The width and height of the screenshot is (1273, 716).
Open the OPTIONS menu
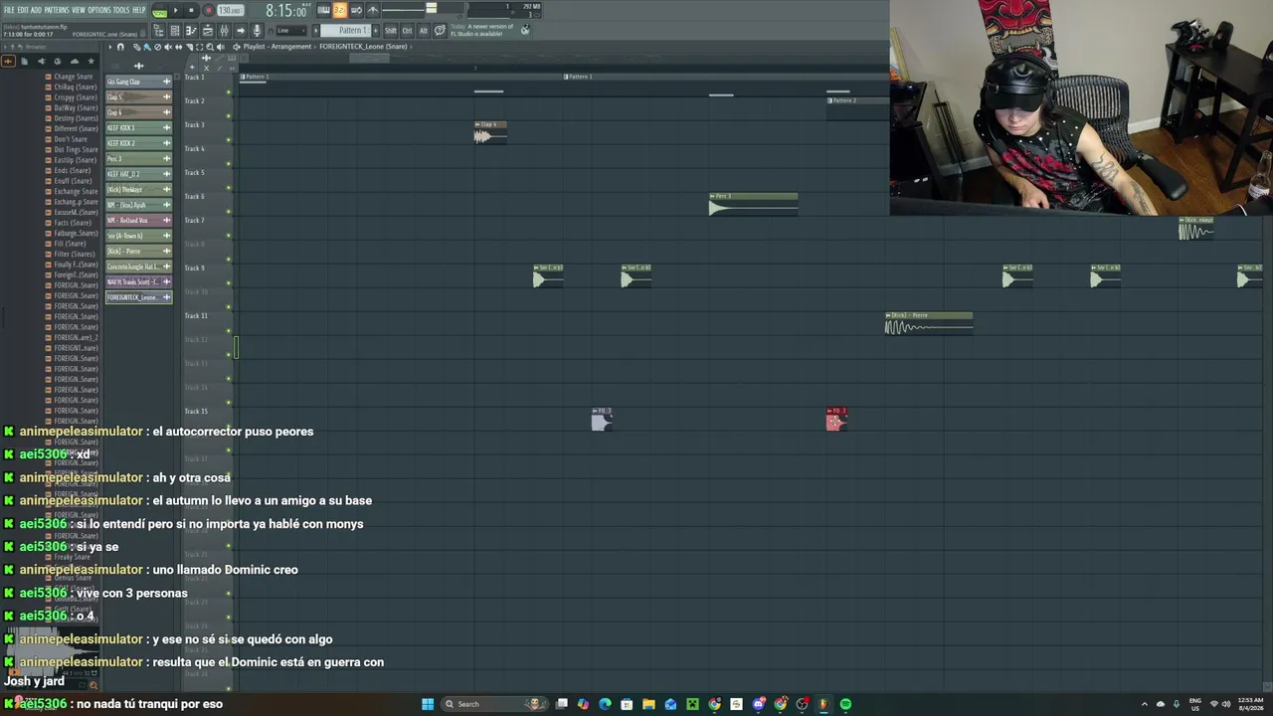click(99, 10)
